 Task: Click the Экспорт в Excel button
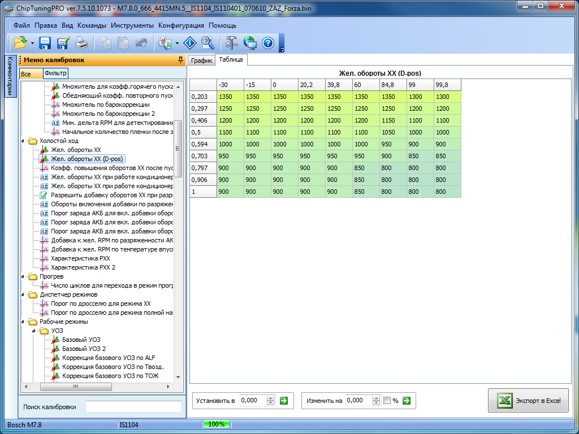pyautogui.click(x=529, y=401)
